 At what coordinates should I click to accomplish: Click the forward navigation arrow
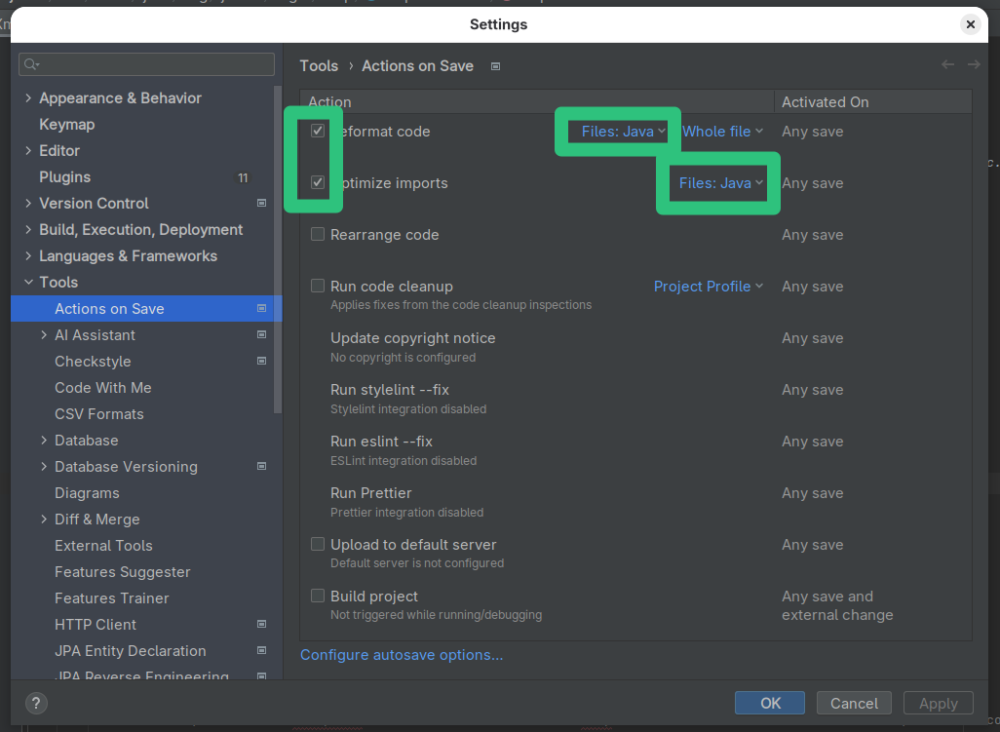974,64
